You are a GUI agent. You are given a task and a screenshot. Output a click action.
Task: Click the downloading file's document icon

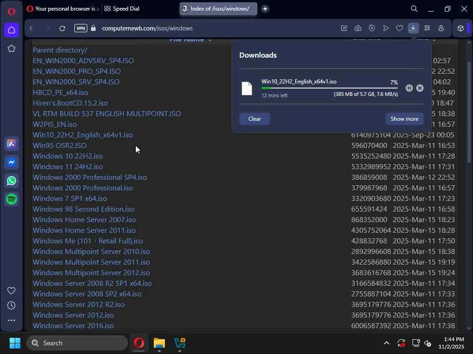247,88
